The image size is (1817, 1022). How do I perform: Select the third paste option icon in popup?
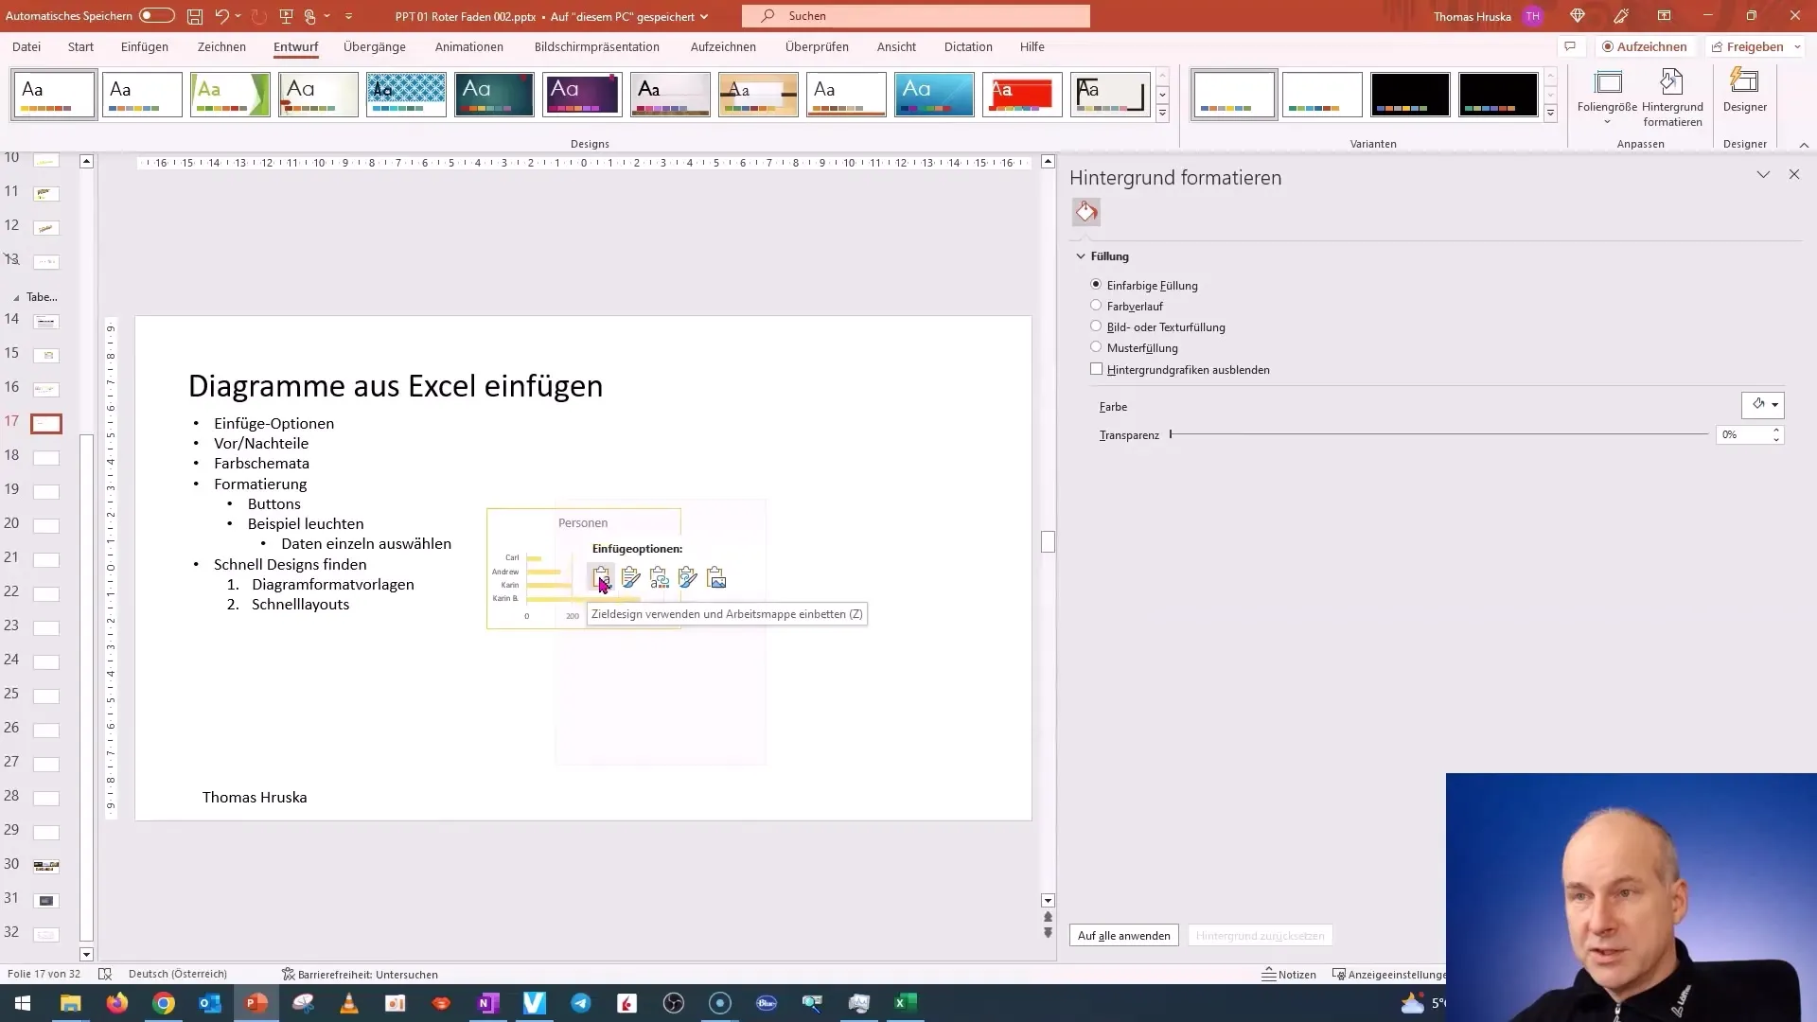(x=659, y=578)
